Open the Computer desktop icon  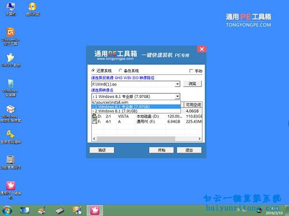coord(10,9)
